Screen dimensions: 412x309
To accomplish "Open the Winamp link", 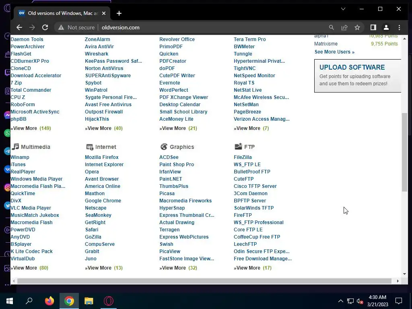I will coord(20,157).
